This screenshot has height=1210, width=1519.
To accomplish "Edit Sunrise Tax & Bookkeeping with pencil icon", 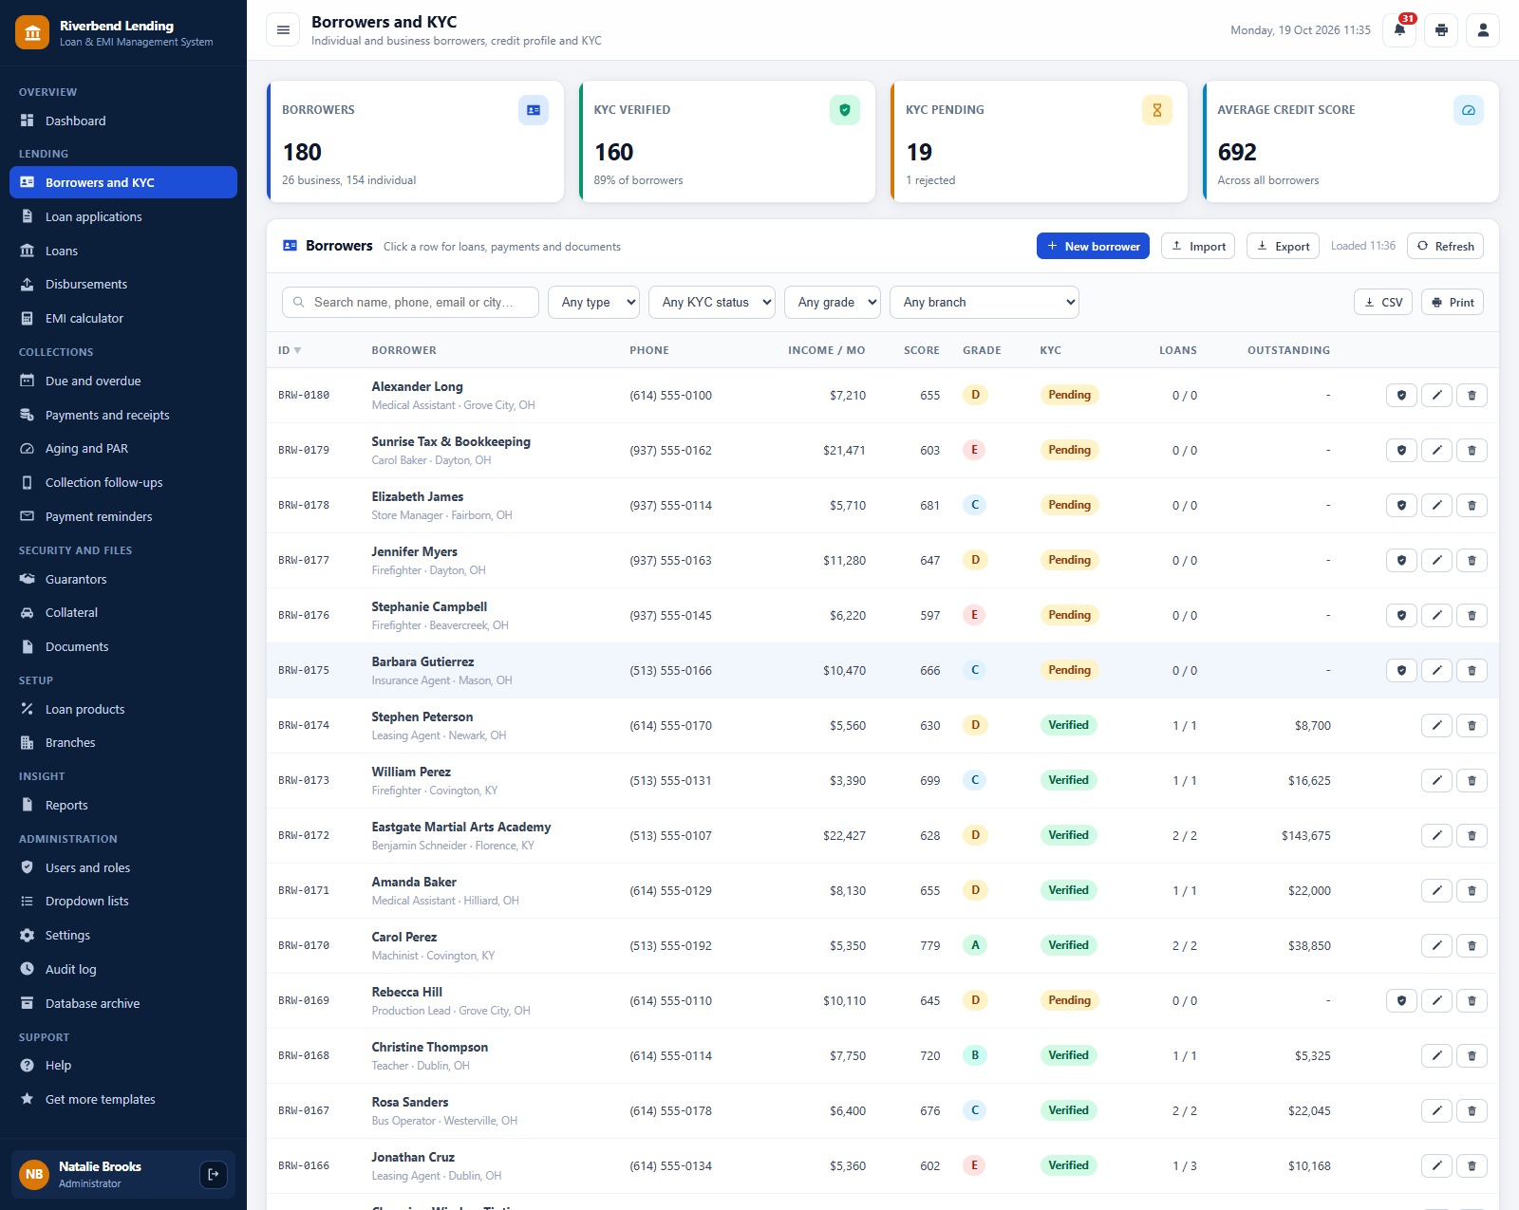I will point(1436,450).
